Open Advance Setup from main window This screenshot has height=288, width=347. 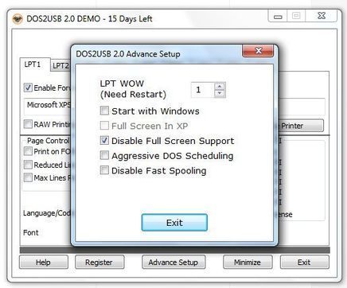point(173,263)
